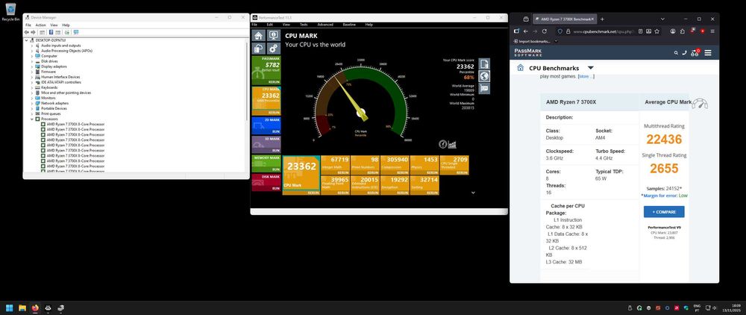Click the Device Manager vertical scrollbar
Image resolution: width=746 pixels, height=315 pixels.
tap(247, 81)
